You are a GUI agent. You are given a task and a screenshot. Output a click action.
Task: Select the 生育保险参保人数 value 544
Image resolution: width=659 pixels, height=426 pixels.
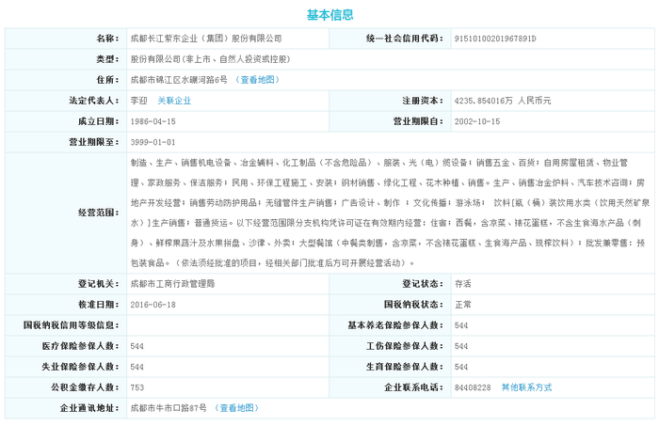coord(461,367)
